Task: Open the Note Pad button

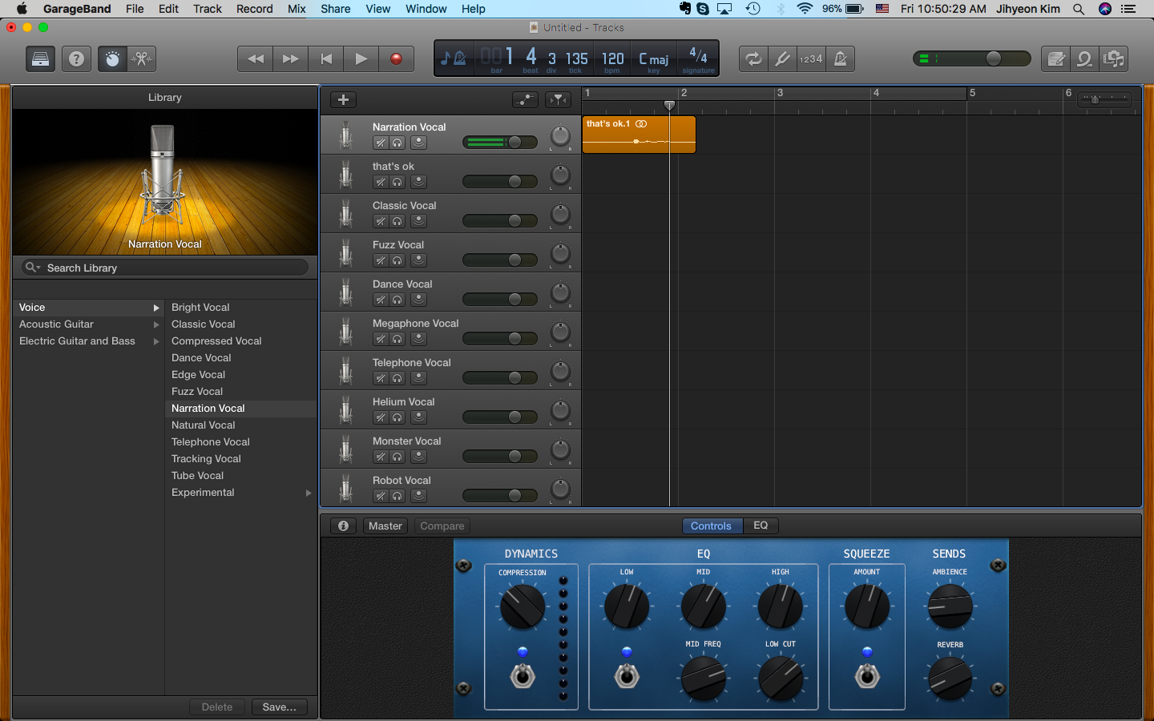Action: click(1056, 59)
